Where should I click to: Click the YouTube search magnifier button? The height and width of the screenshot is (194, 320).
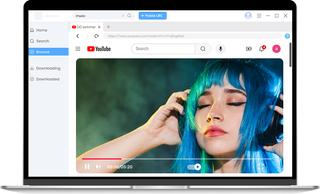(x=203, y=48)
